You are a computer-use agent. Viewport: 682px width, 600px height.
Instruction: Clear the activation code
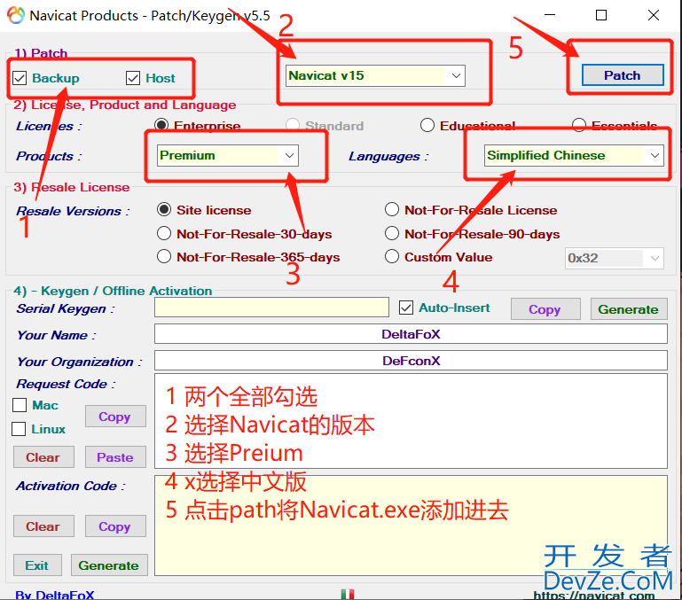43,526
